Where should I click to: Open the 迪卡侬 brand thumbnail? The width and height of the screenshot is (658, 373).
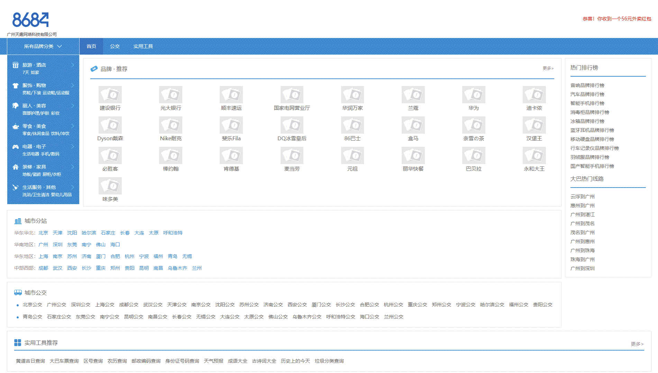pos(534,95)
